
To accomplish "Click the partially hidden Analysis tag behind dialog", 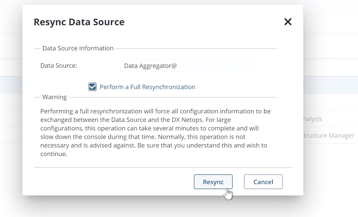I will click(x=312, y=119).
